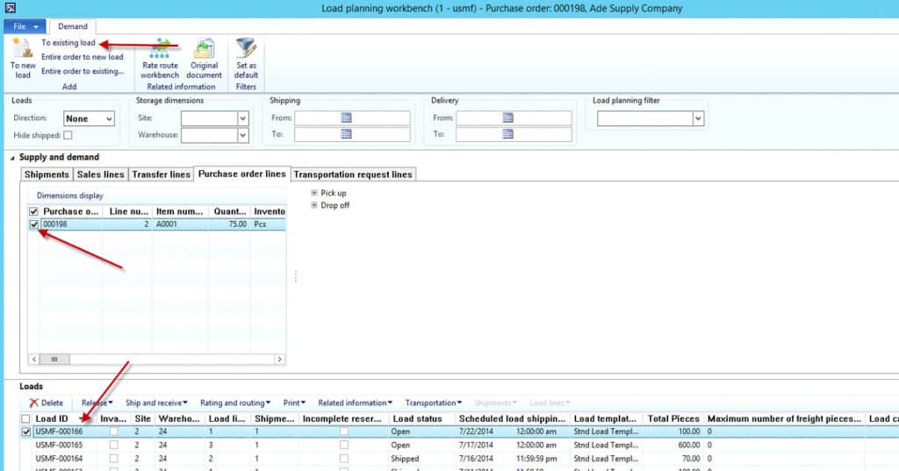Open Related information menu in Loads

coord(356,403)
